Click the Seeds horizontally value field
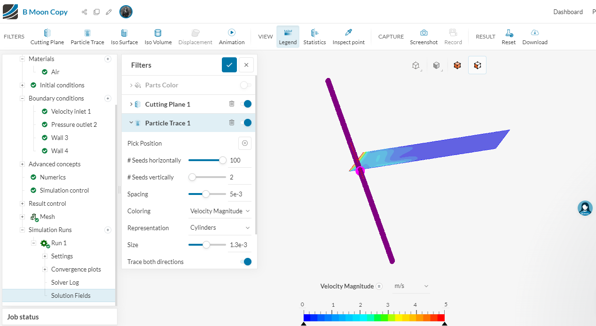This screenshot has width=596, height=326. pyautogui.click(x=240, y=160)
